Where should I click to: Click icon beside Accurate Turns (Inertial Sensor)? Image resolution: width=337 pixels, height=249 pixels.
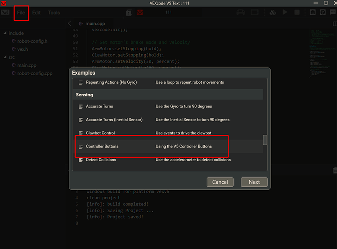click(81, 120)
